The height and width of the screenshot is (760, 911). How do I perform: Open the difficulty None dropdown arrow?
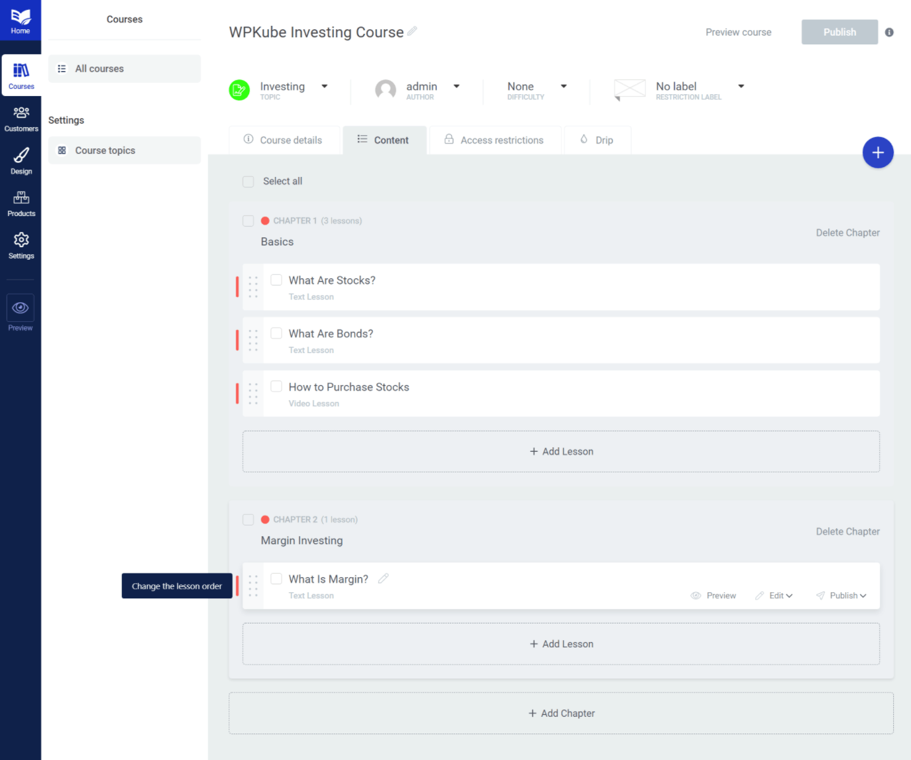pos(564,86)
